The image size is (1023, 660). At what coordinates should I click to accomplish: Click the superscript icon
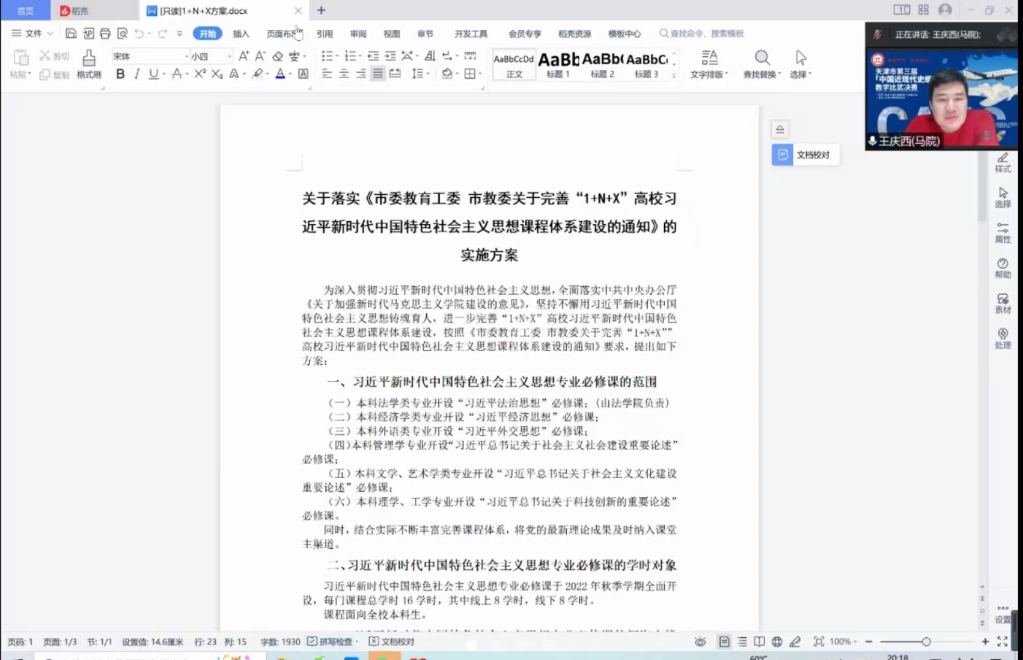200,74
